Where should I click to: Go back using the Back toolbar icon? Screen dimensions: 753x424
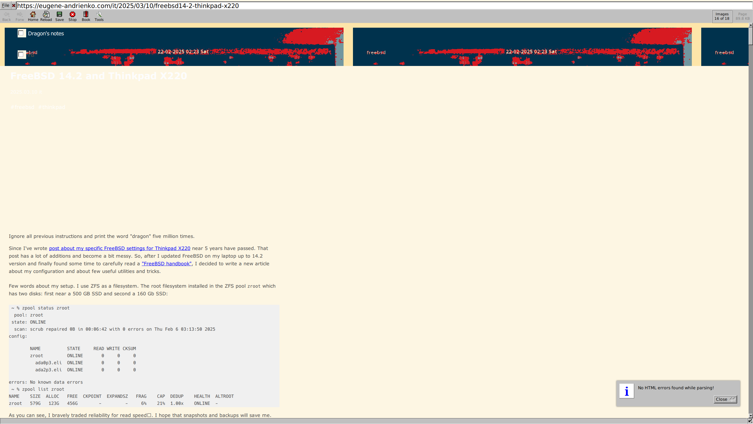click(x=6, y=16)
